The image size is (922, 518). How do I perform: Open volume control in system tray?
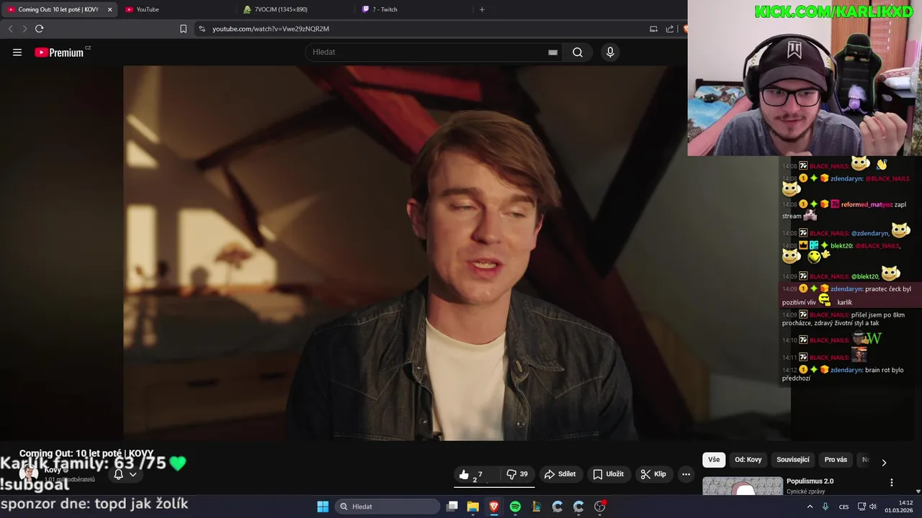coord(872,506)
